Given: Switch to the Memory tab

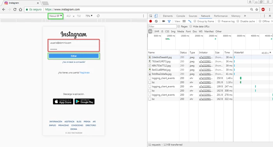Looking at the screenshot, I should pos(236,16).
